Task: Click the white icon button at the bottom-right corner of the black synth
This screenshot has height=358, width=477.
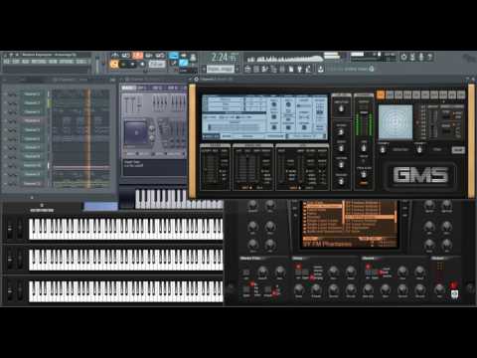Action: [x=454, y=293]
